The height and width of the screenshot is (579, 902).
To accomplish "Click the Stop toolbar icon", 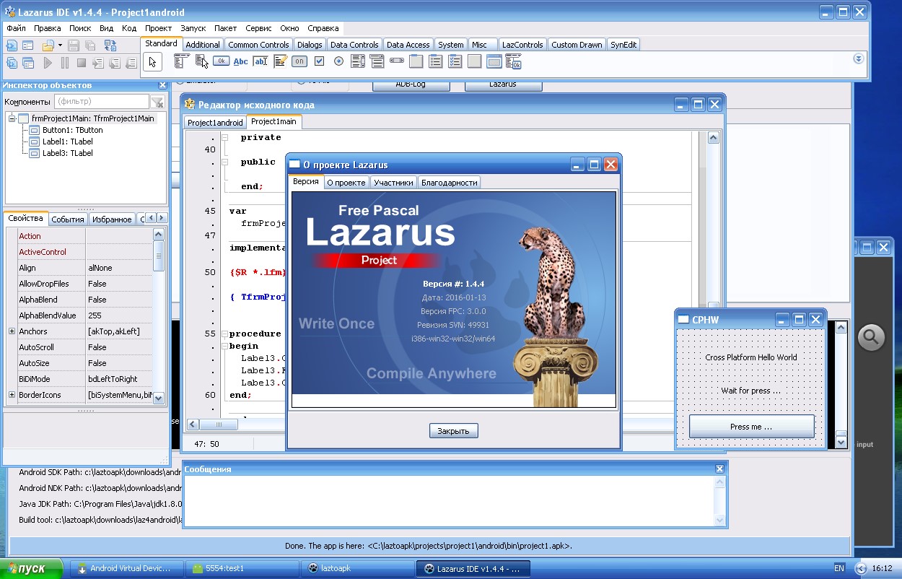I will (82, 63).
